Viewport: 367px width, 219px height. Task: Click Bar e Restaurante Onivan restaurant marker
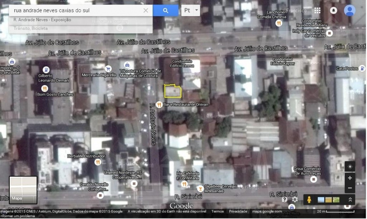pos(159,105)
